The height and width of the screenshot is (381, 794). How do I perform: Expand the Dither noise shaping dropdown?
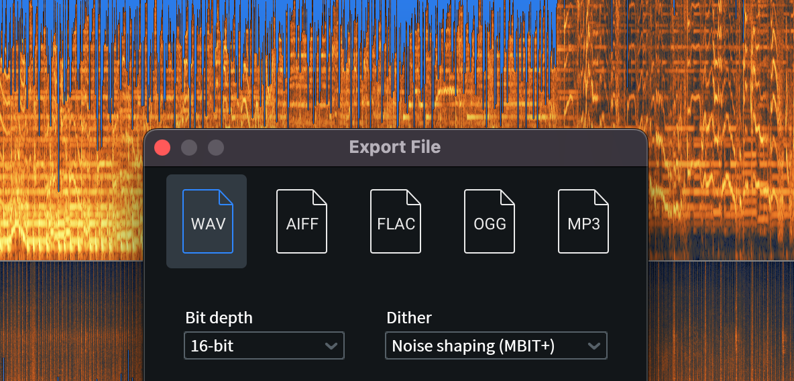(496, 346)
